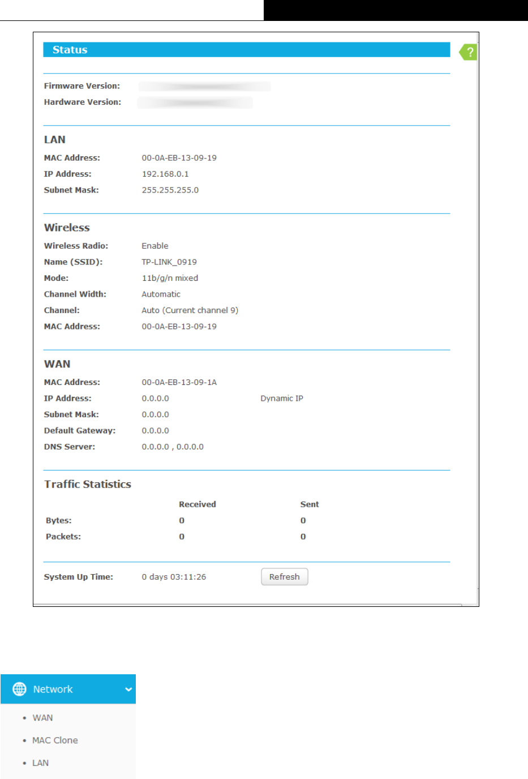Open the LAN submenu item
The image size is (528, 779).
(x=40, y=763)
